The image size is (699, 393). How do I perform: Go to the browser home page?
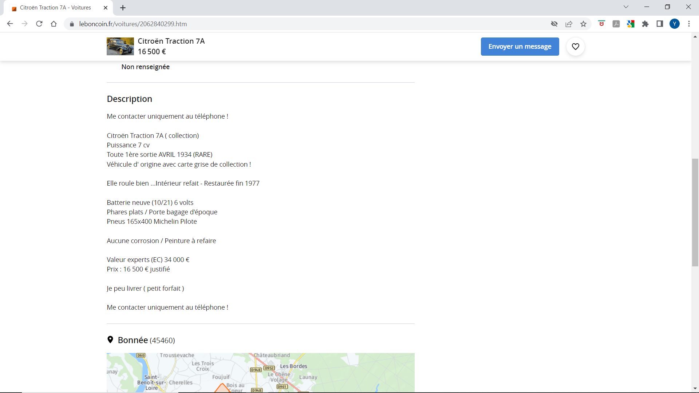pos(54,24)
